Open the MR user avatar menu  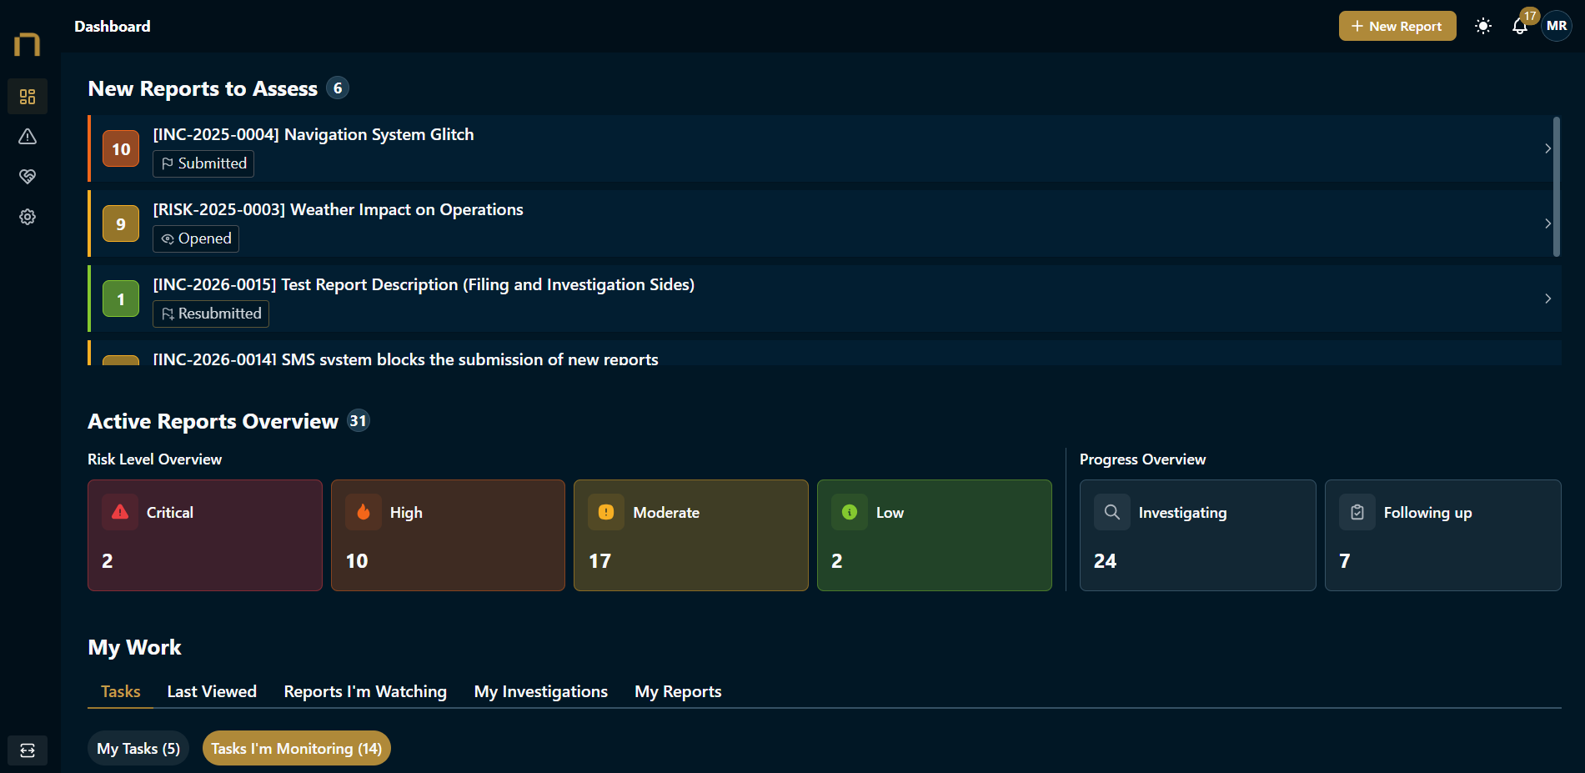pos(1556,26)
